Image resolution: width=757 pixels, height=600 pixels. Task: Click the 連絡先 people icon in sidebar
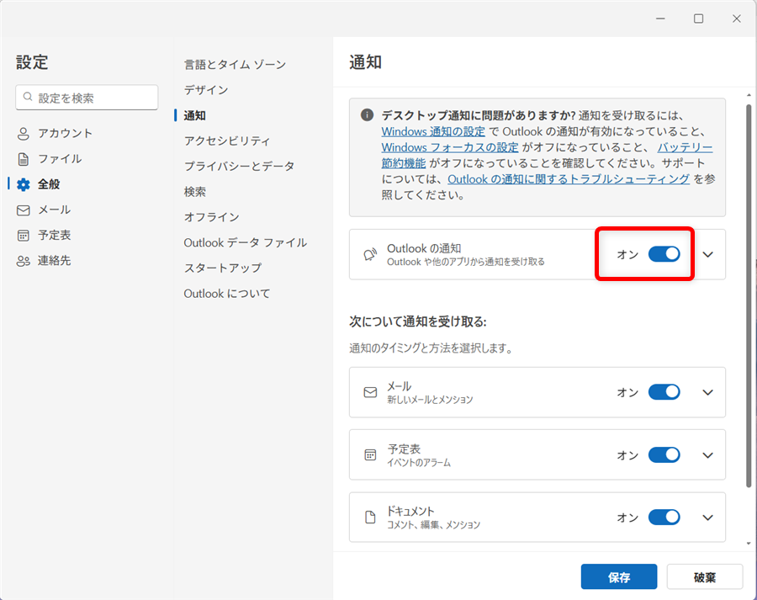tap(24, 261)
